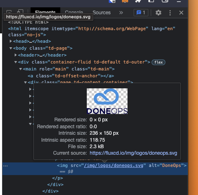
Task: Collapse the container-fluid div node
Action: (x=15, y=62)
